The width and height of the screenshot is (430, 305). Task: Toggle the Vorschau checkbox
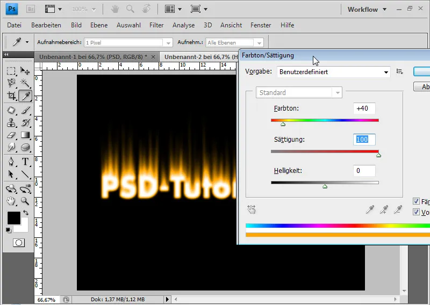(416, 212)
